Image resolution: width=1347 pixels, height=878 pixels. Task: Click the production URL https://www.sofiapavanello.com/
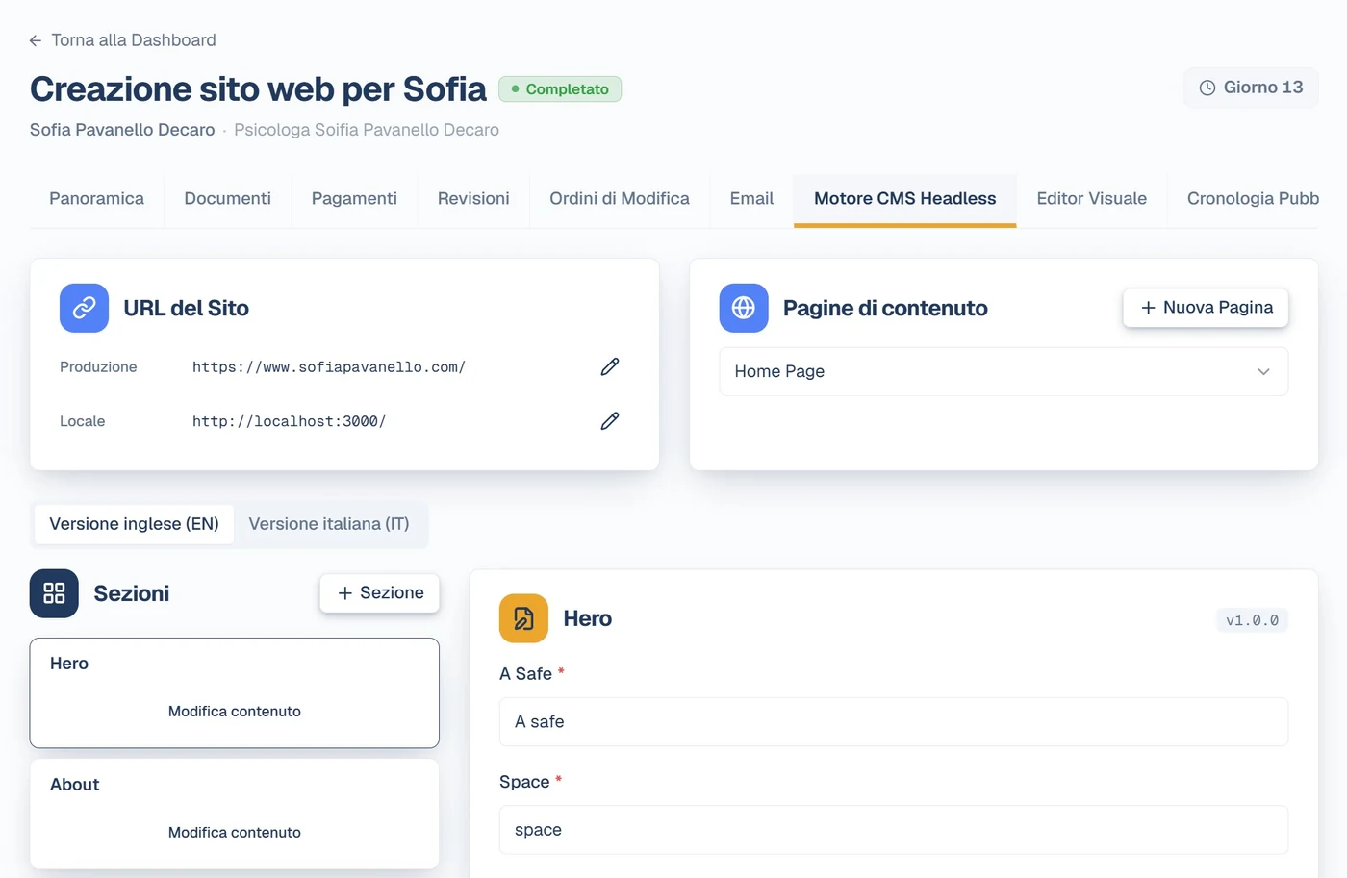(x=329, y=367)
